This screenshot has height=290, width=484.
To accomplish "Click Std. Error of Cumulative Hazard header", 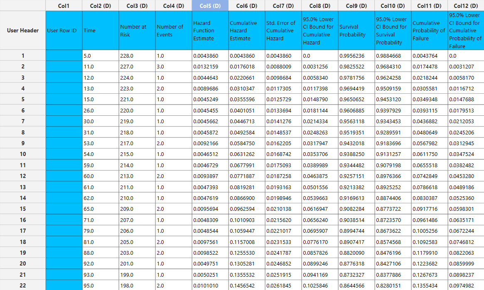I will (x=283, y=31).
